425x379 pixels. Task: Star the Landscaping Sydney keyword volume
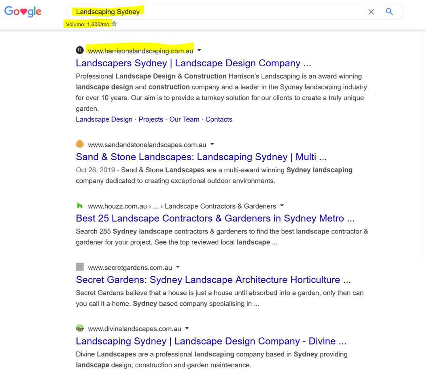(114, 24)
